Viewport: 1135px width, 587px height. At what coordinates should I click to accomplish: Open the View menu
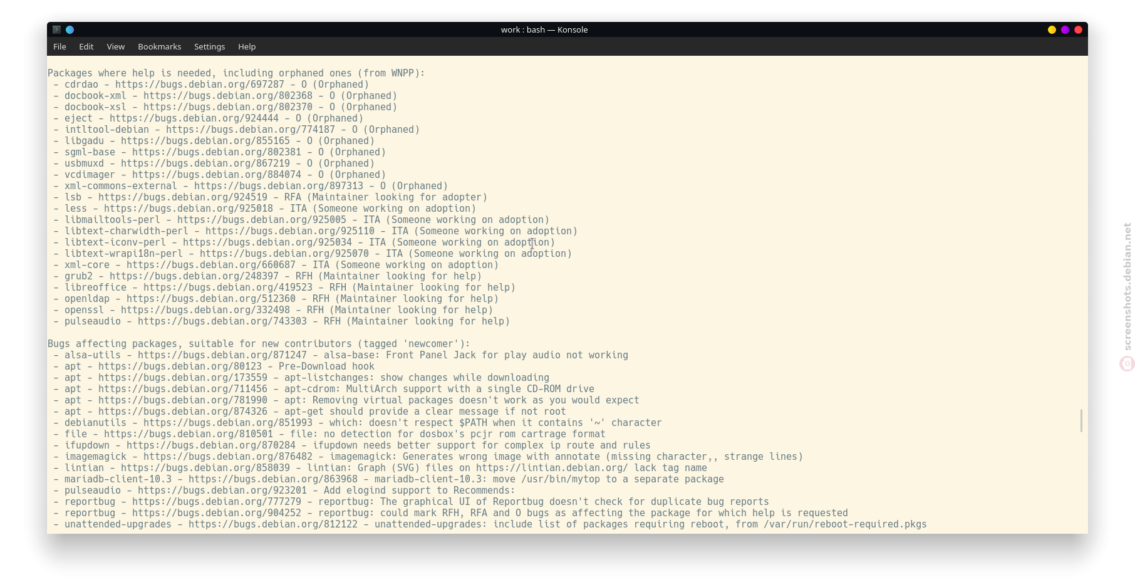(115, 46)
